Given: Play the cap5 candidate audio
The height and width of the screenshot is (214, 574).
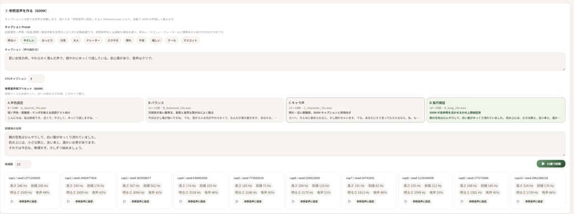Looking at the screenshot, I should [x=237, y=201].
